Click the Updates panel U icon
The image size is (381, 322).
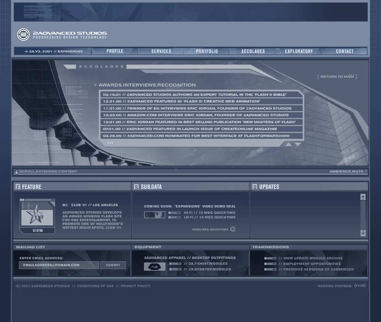pos(255,187)
